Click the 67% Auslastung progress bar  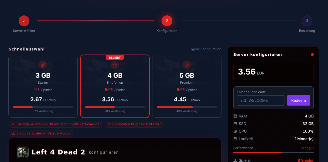(x=43, y=107)
